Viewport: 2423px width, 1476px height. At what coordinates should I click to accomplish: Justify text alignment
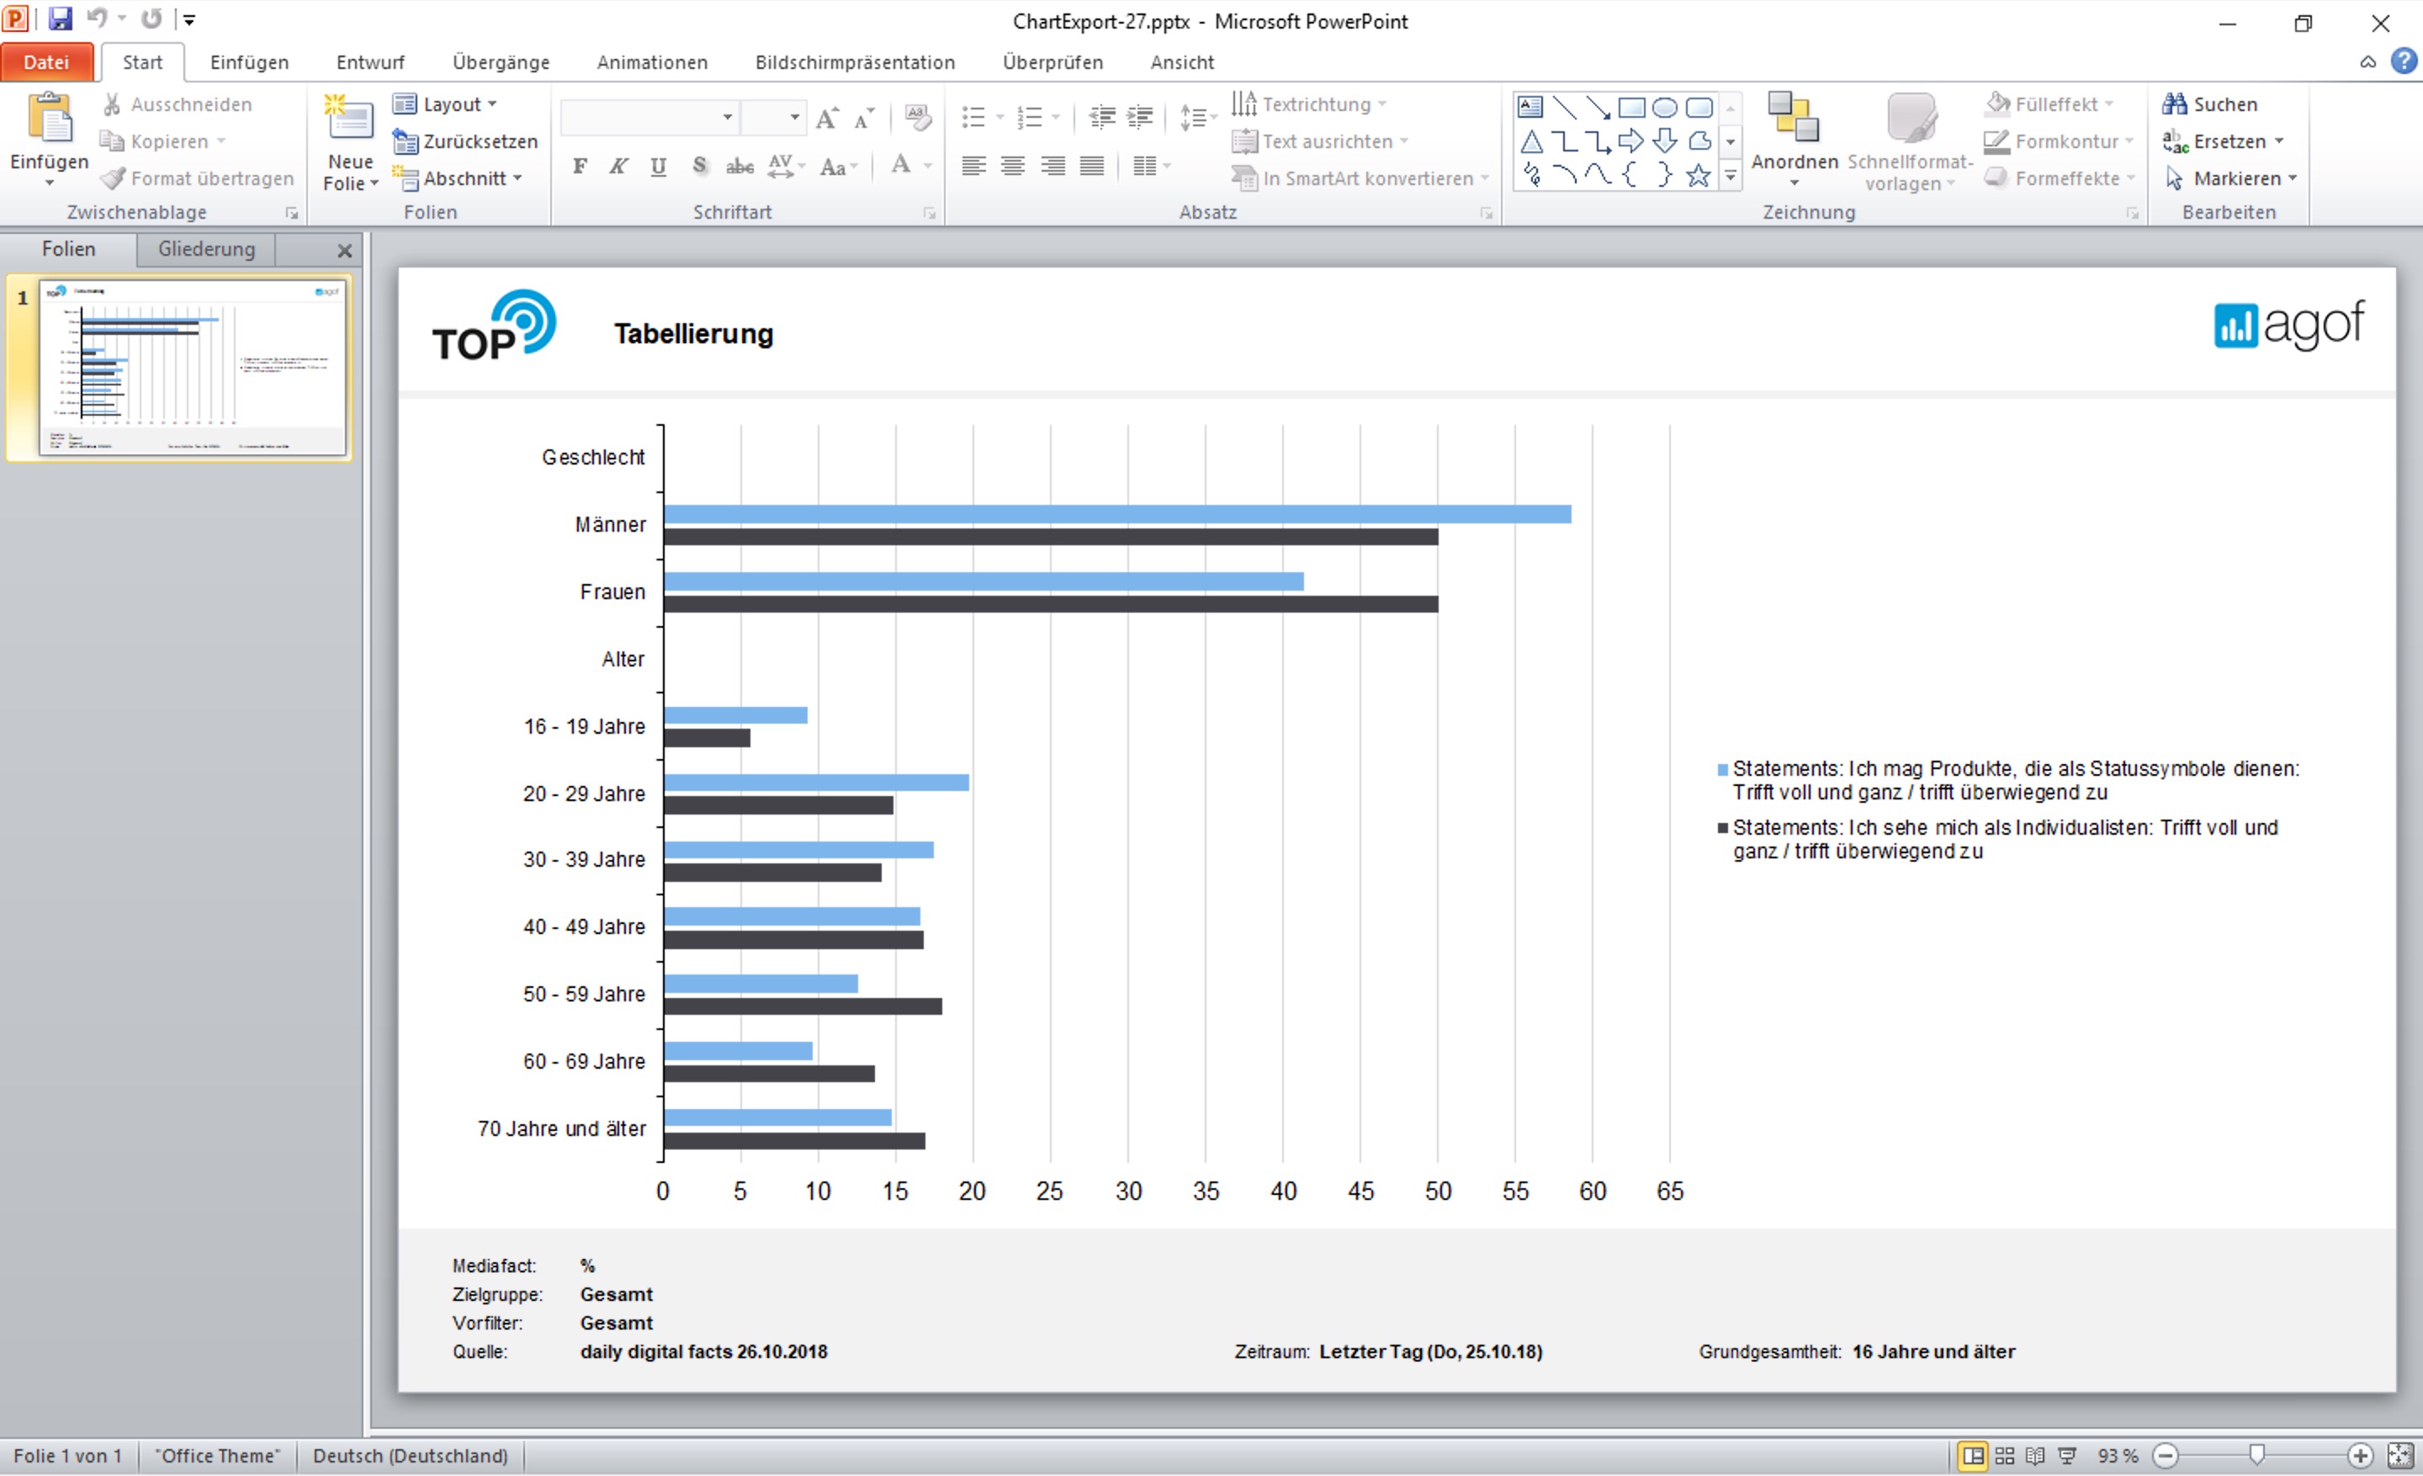(x=1091, y=166)
